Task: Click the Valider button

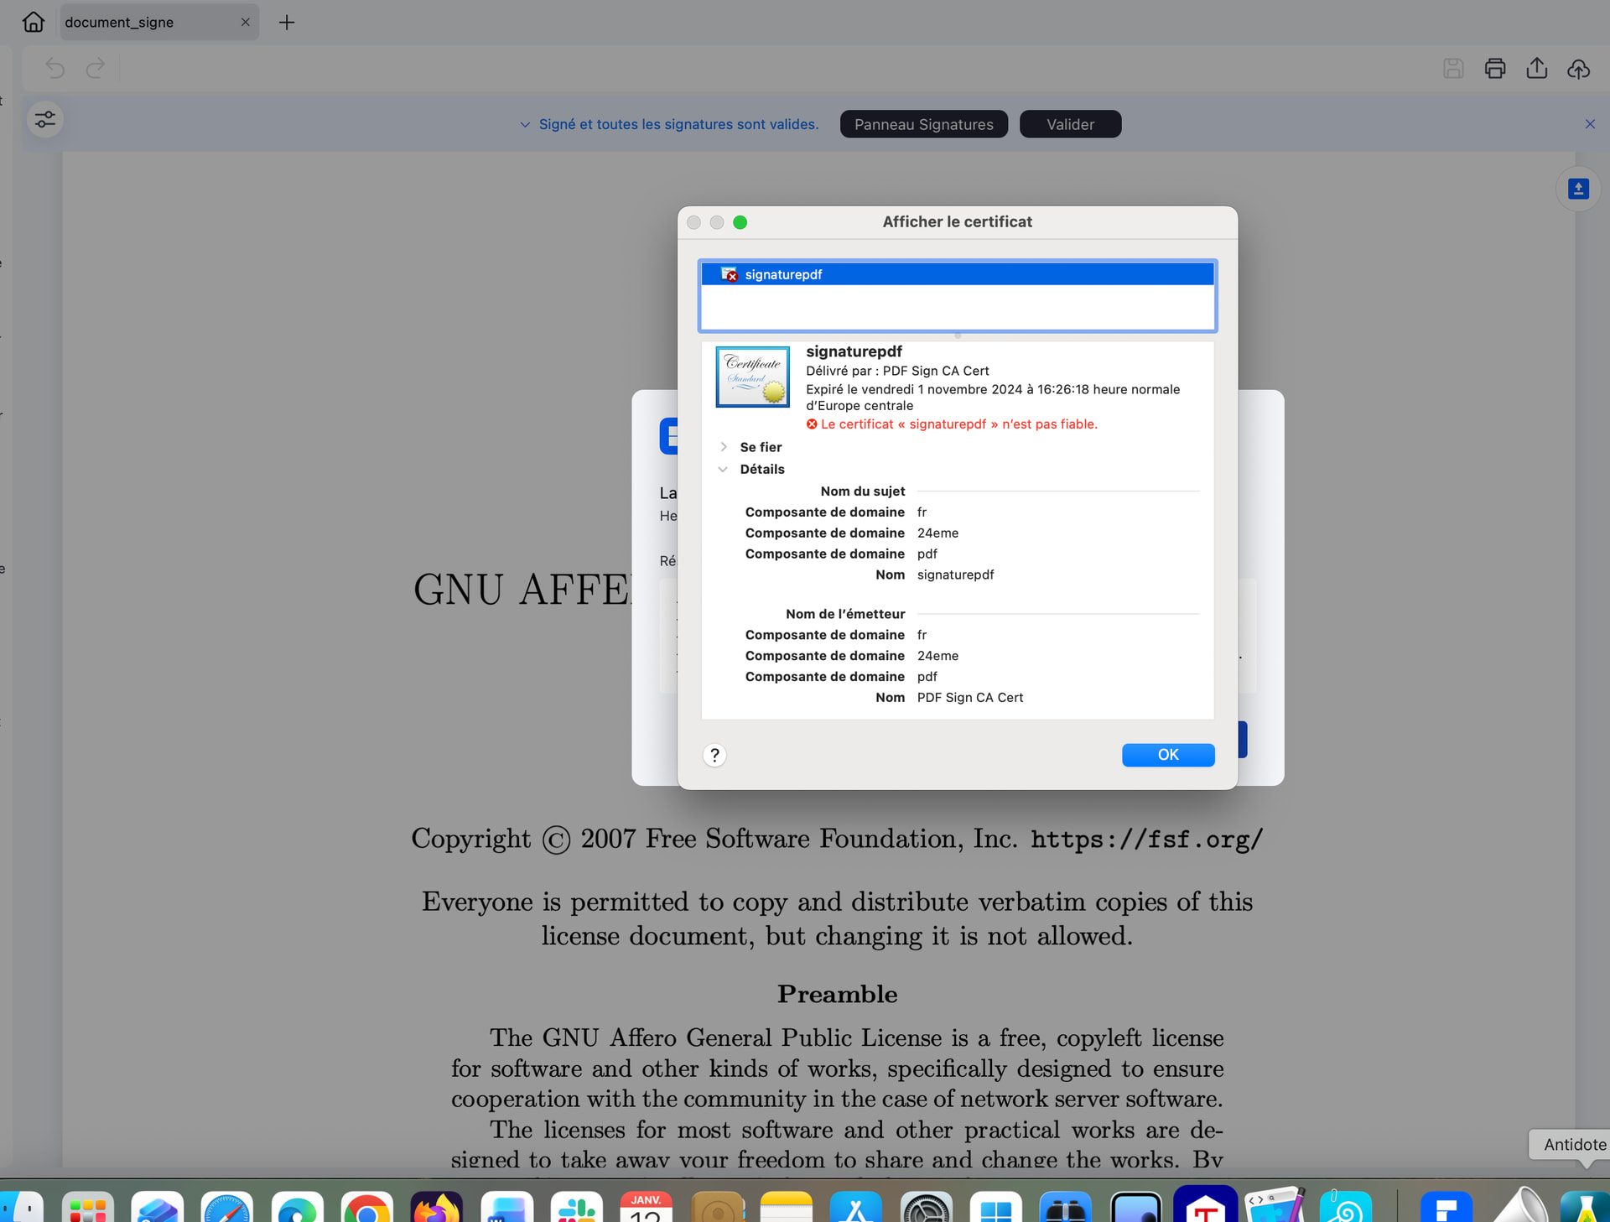Action: pos(1070,124)
